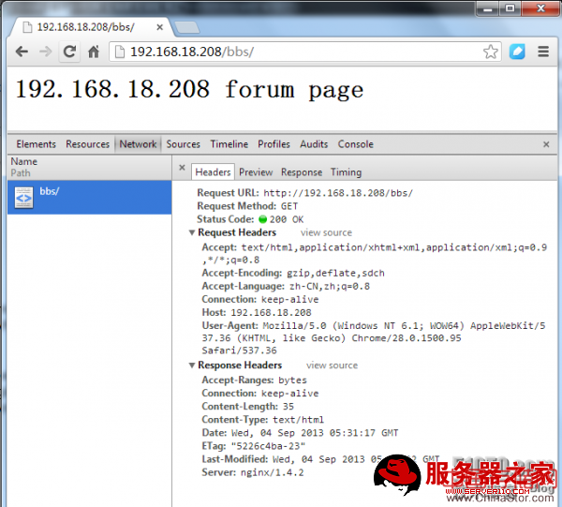
Task: Switch to the Timing tab
Action: 346,172
